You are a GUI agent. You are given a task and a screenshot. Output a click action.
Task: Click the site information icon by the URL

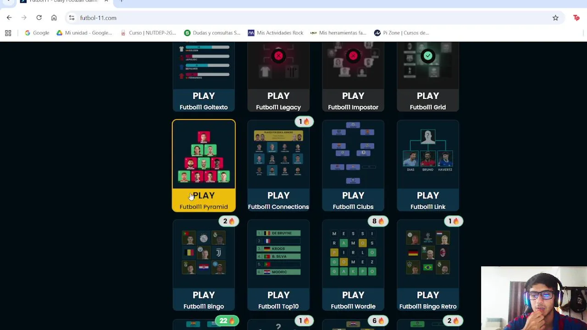coord(72,18)
